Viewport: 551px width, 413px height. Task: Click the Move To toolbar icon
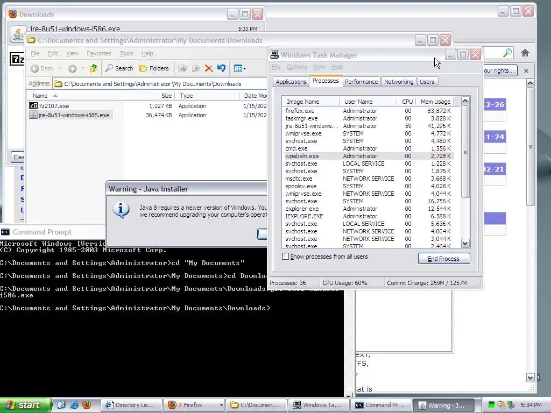(x=183, y=68)
